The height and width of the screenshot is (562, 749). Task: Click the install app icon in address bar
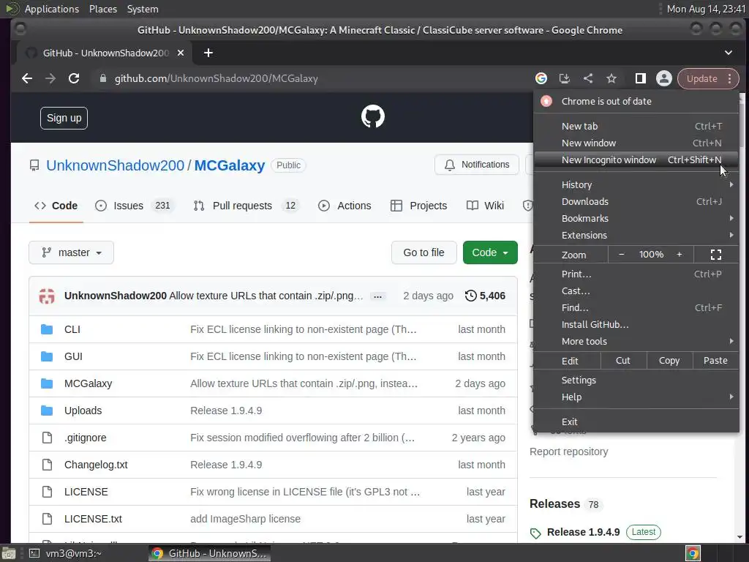click(x=564, y=78)
